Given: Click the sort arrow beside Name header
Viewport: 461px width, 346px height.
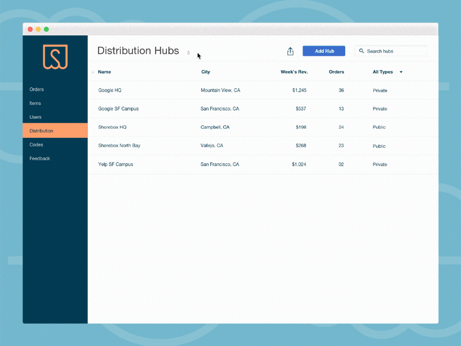Looking at the screenshot, I should 93,72.
